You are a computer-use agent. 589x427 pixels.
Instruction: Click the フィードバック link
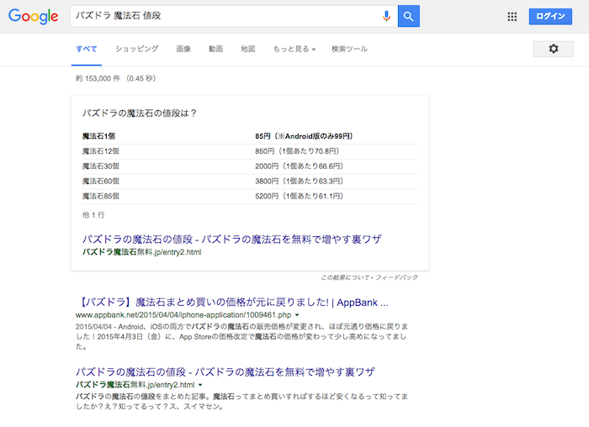pos(400,277)
